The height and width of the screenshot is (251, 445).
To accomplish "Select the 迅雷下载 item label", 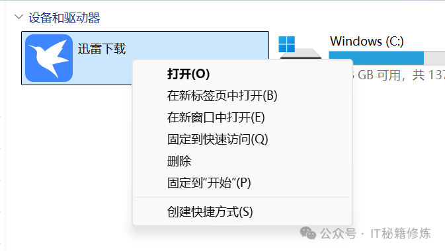I will [x=102, y=49].
